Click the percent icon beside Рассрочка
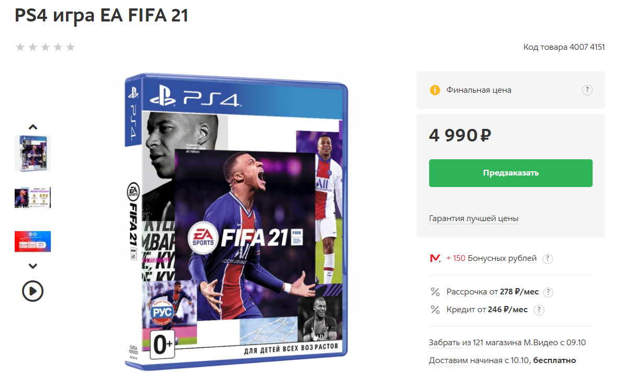The image size is (623, 373). (x=435, y=292)
